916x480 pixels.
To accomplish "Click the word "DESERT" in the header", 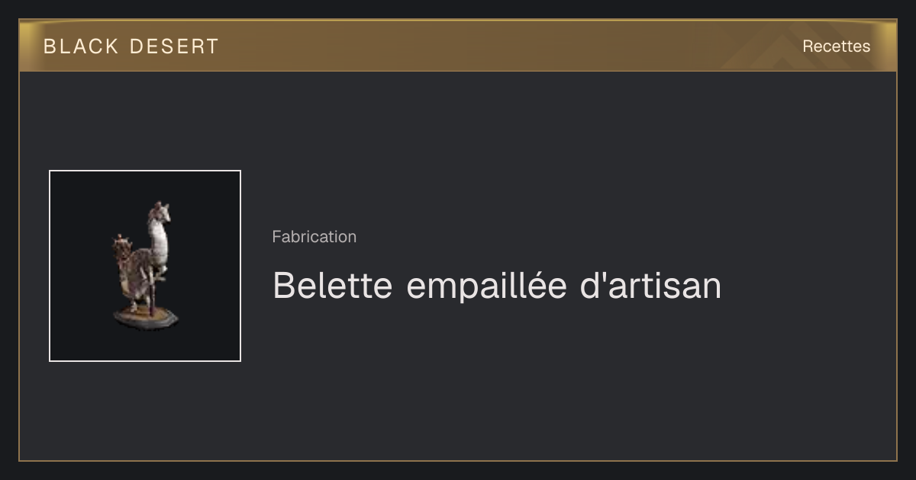I will [174, 46].
